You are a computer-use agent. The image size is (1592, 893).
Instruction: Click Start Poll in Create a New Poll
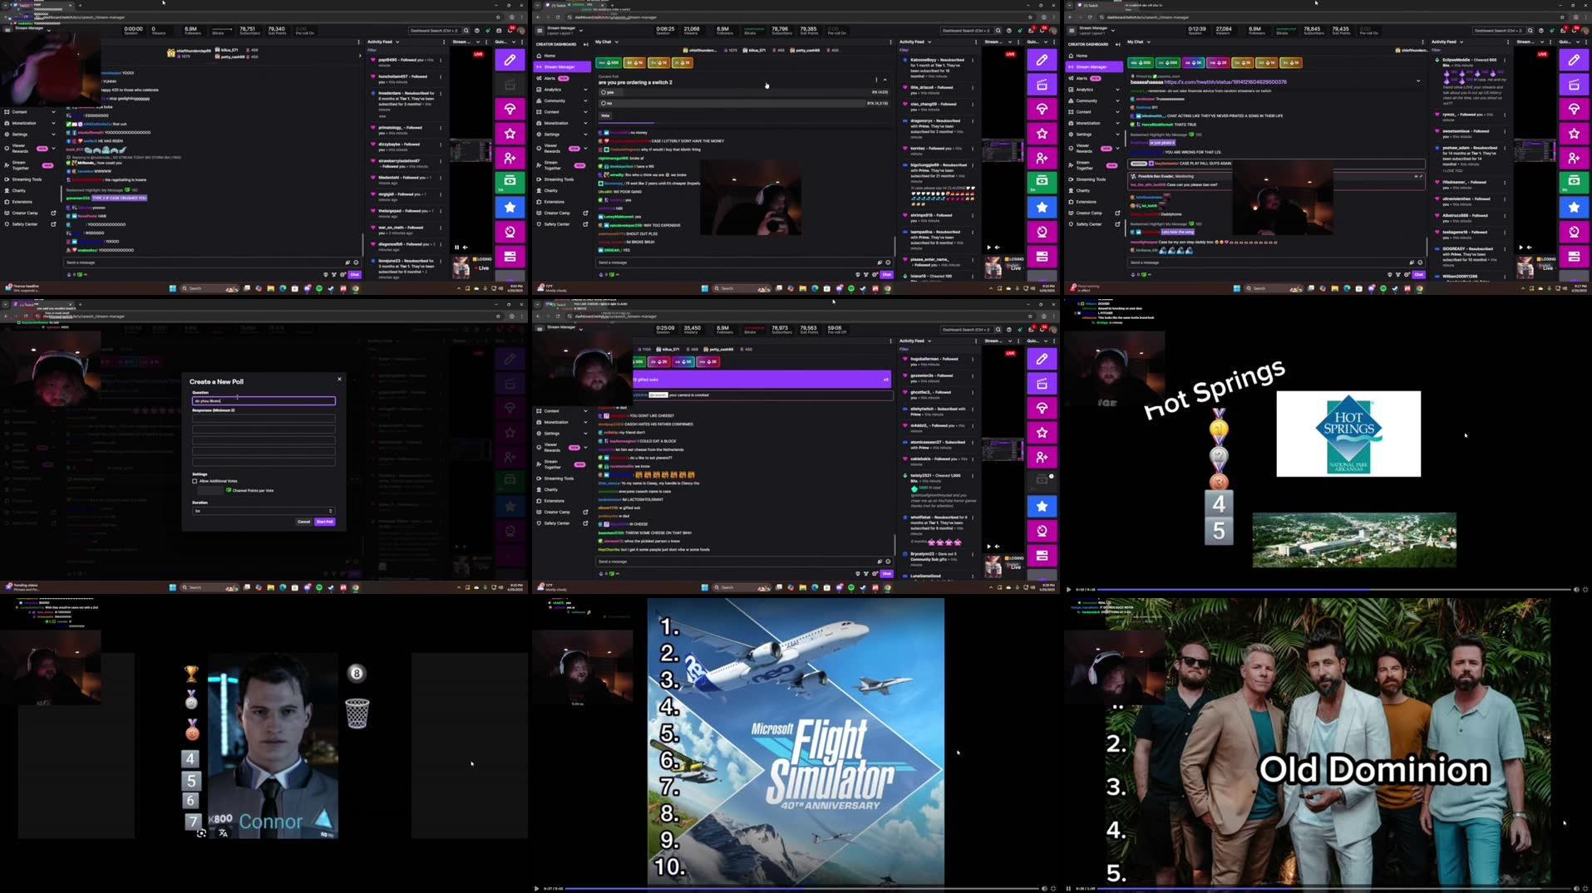pyautogui.click(x=325, y=522)
